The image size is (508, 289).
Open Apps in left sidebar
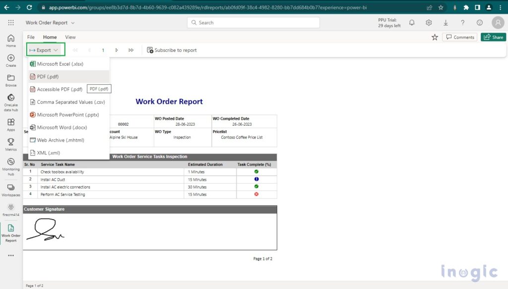tap(11, 125)
